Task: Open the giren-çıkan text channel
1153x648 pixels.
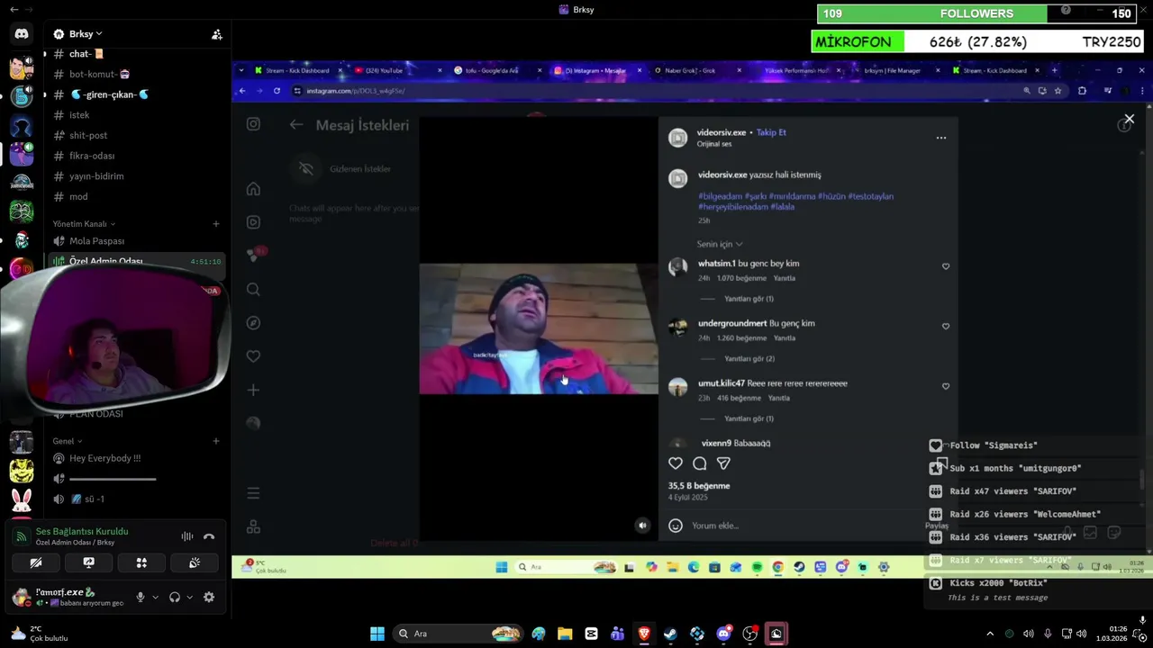Action: pyautogui.click(x=109, y=94)
